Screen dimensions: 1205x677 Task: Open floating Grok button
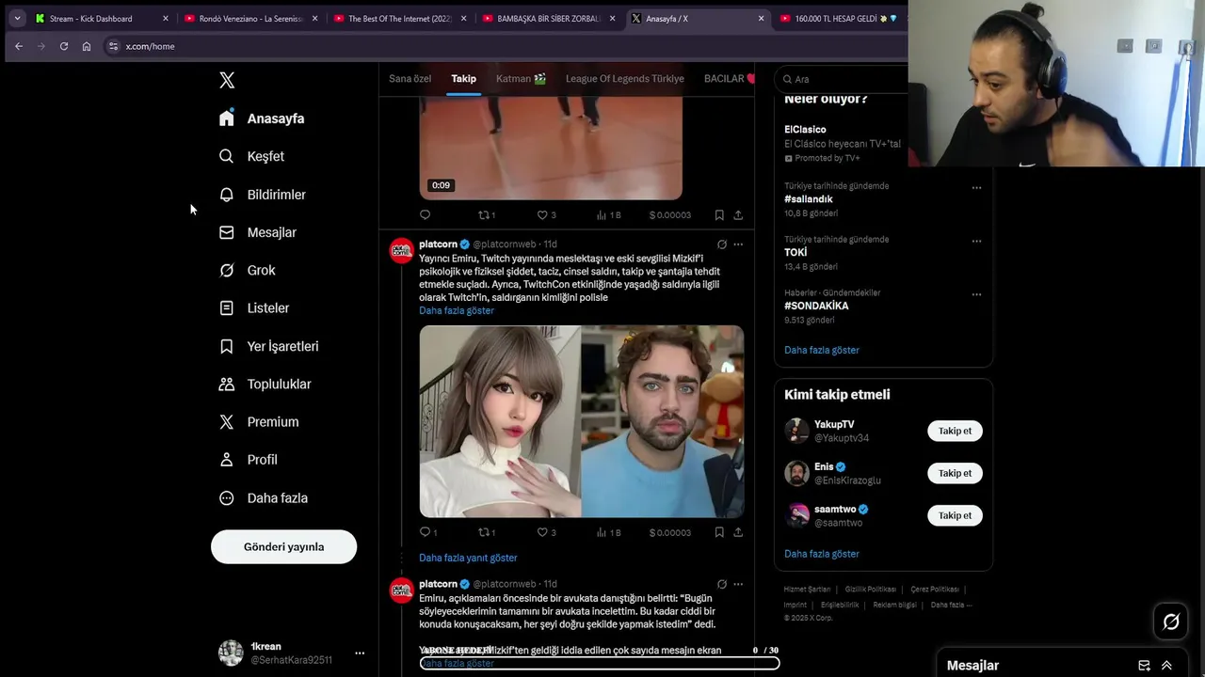[1171, 622]
